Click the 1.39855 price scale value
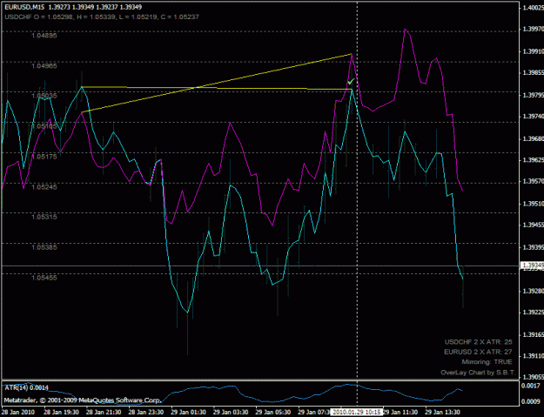 tap(534, 73)
